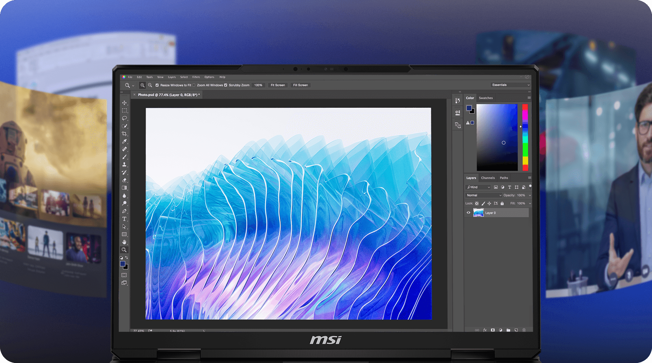Image resolution: width=652 pixels, height=363 pixels.
Task: Switch to the Channels tab
Action: [488, 178]
